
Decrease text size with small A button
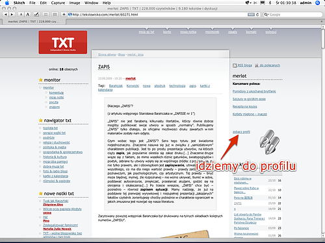click(21, 14)
